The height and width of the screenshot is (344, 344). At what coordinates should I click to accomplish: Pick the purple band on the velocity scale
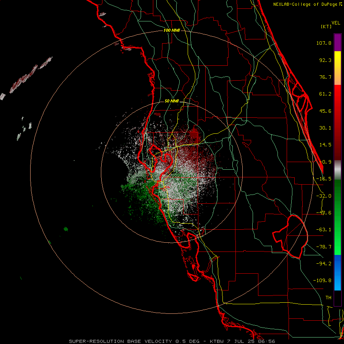[x=338, y=42]
